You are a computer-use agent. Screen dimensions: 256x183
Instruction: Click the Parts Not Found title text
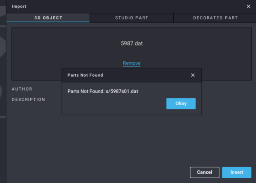[x=85, y=75]
